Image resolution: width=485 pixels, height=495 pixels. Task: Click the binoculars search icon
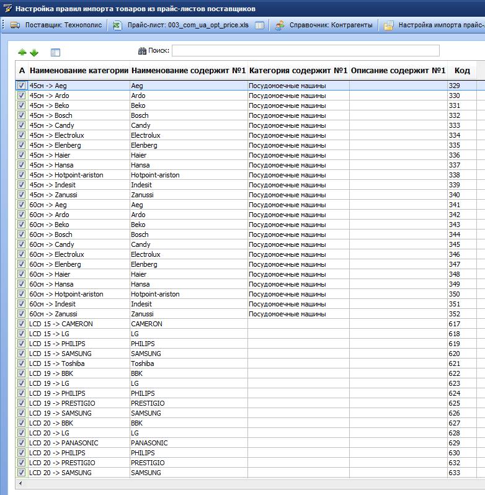[142, 50]
